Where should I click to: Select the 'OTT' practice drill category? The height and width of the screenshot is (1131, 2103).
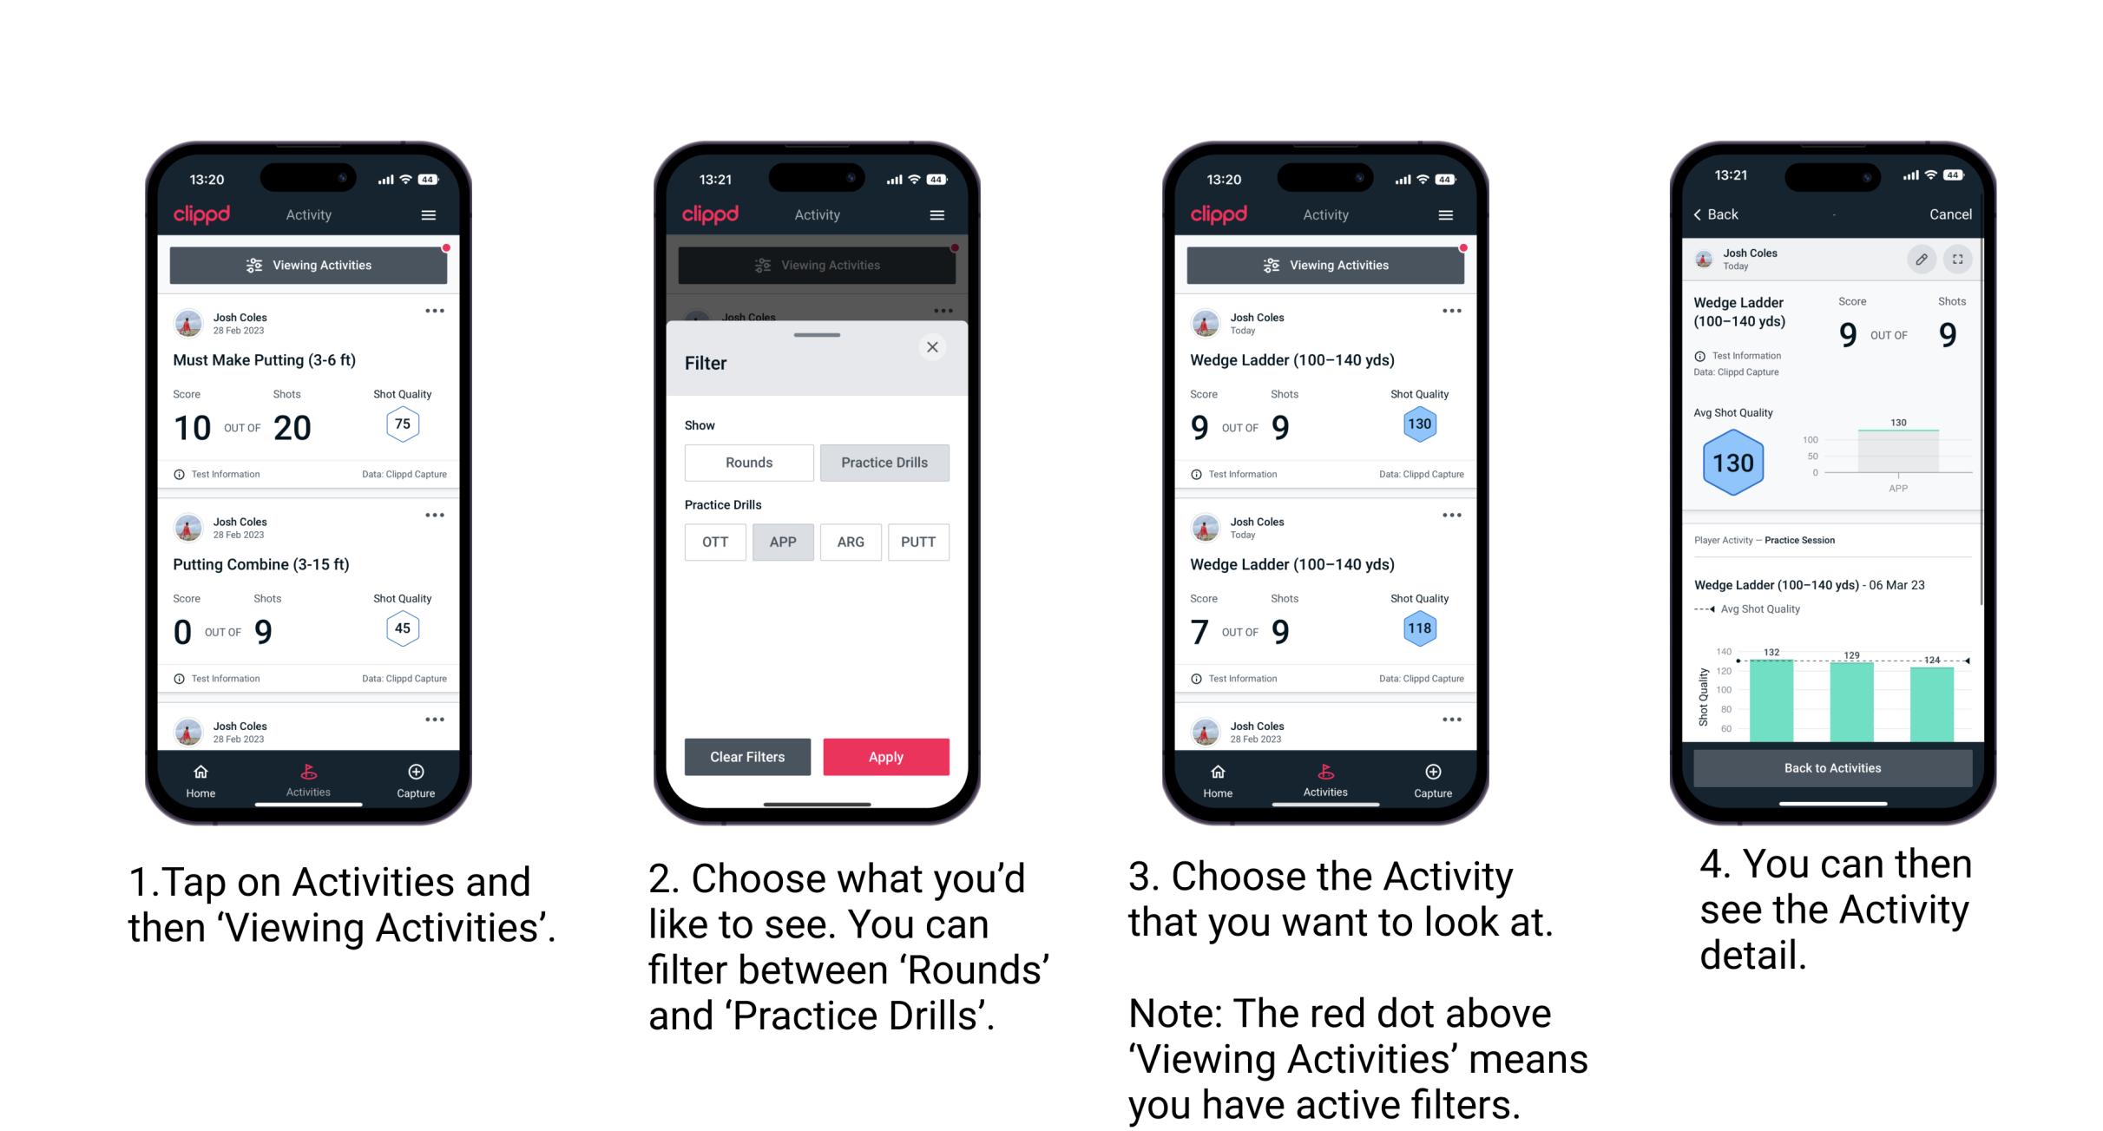pos(714,542)
